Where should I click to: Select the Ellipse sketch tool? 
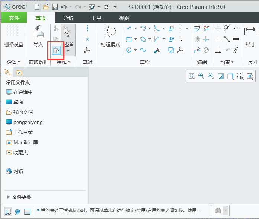point(143,39)
